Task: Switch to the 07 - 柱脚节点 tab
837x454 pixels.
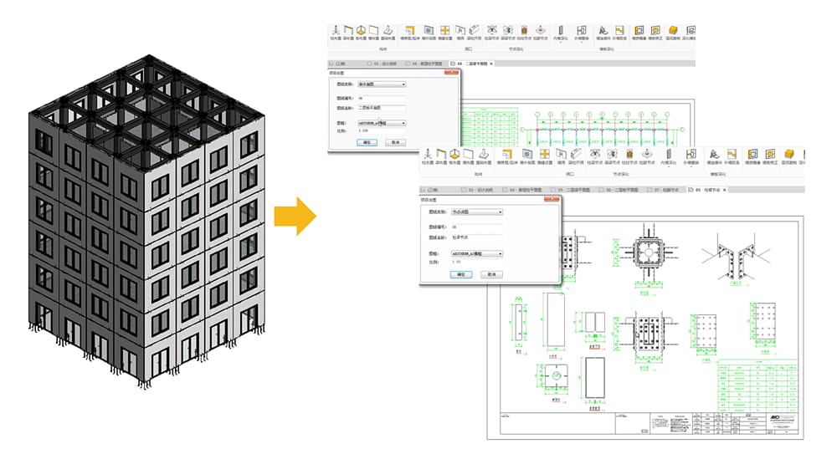Action: [x=663, y=191]
